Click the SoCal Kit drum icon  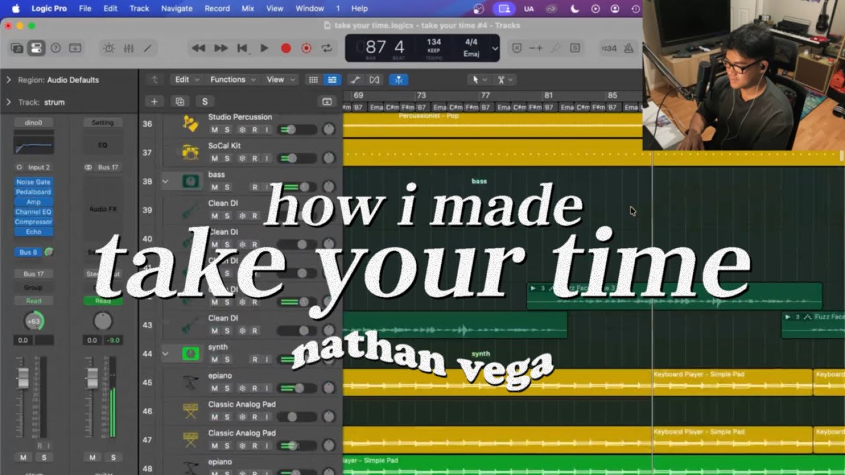tap(191, 152)
